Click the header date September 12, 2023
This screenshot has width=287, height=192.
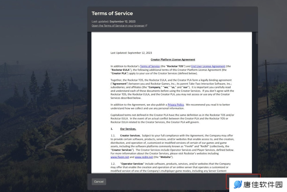pos(122,22)
